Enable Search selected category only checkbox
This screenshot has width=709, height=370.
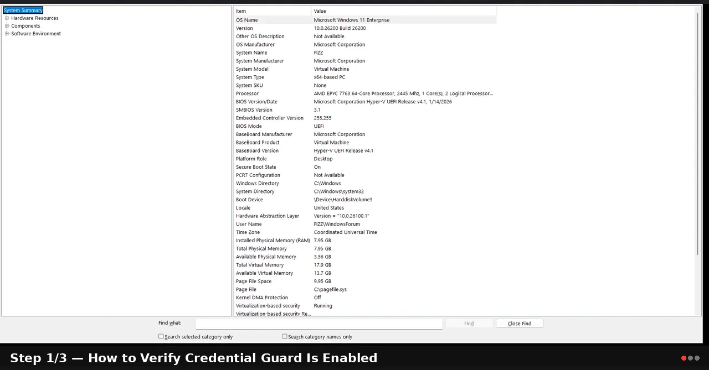[x=161, y=336]
